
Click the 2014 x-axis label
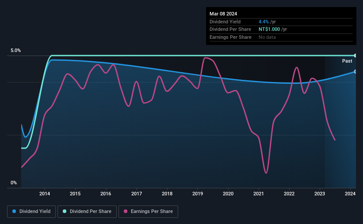pos(45,194)
